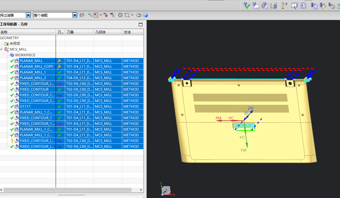Click the wrench status icon on PLANAR_MILL row
This screenshot has height=198, width=340.
(x=59, y=61)
